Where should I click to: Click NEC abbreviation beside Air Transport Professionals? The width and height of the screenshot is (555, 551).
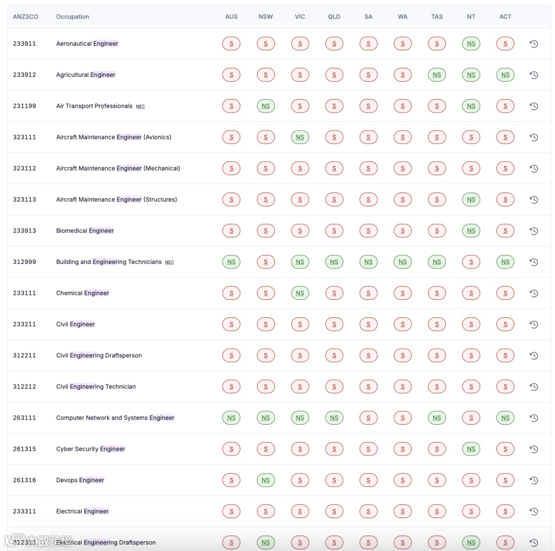pyautogui.click(x=140, y=106)
